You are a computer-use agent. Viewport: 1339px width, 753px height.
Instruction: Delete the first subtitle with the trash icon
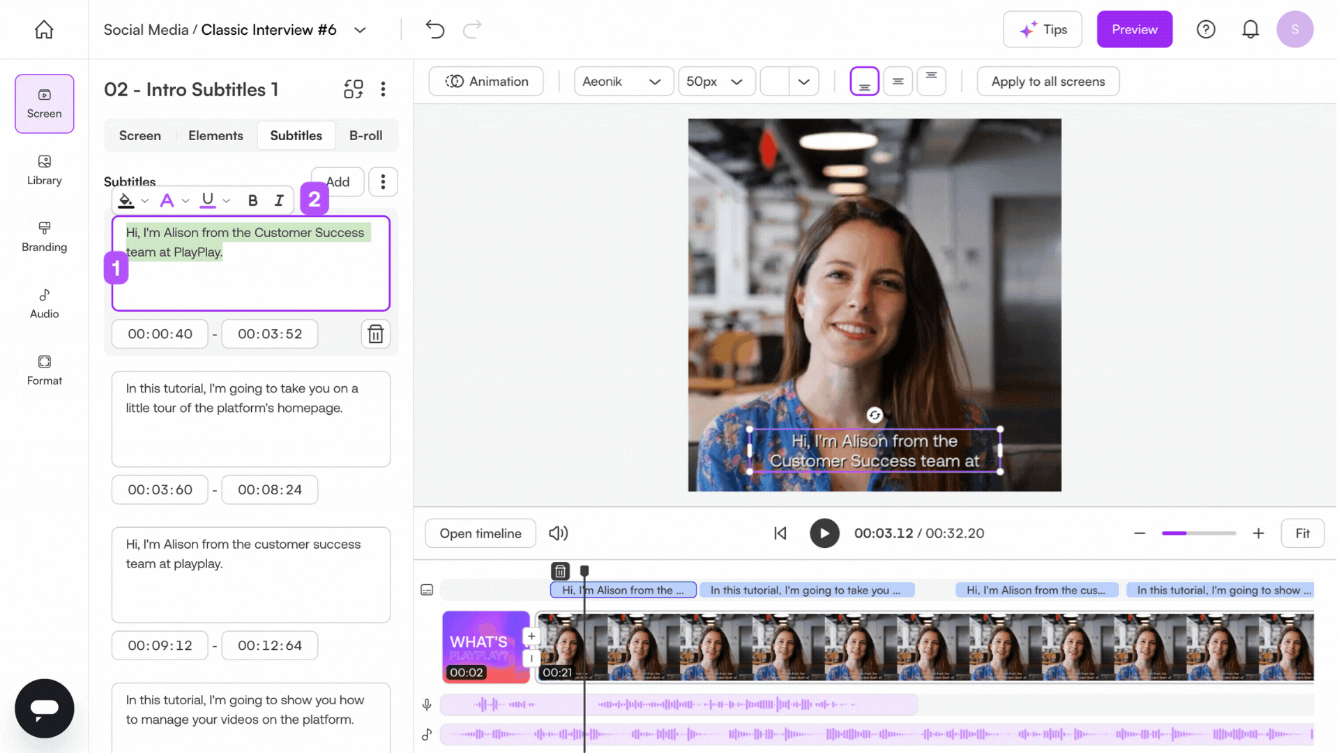click(375, 334)
